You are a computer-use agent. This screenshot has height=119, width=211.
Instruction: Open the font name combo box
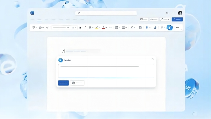(61, 28)
